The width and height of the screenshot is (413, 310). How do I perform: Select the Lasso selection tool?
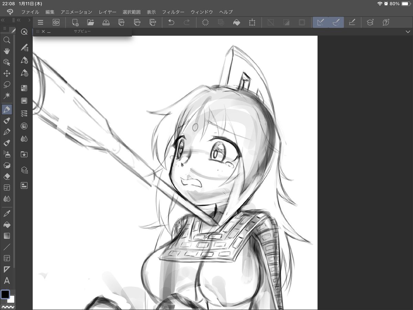(7, 84)
